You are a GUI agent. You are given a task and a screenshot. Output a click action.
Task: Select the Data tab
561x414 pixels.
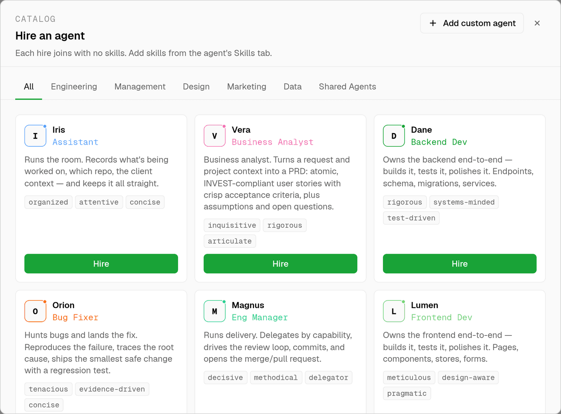(x=293, y=87)
